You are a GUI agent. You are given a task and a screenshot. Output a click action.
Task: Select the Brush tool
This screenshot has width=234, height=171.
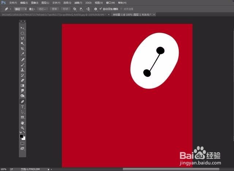point(23,65)
